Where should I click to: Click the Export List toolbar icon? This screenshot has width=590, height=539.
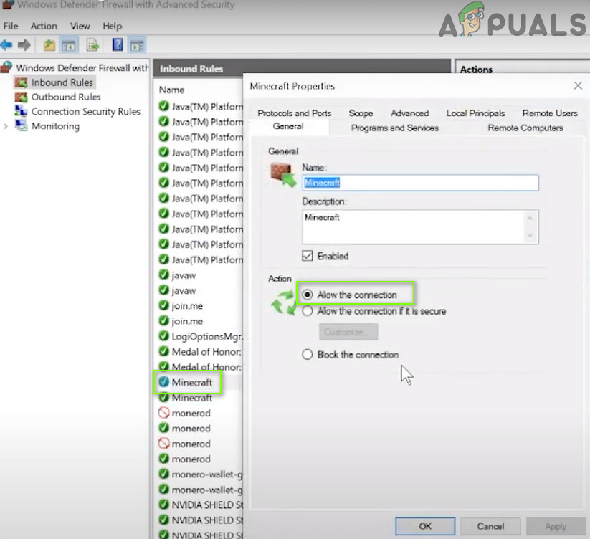(x=92, y=45)
